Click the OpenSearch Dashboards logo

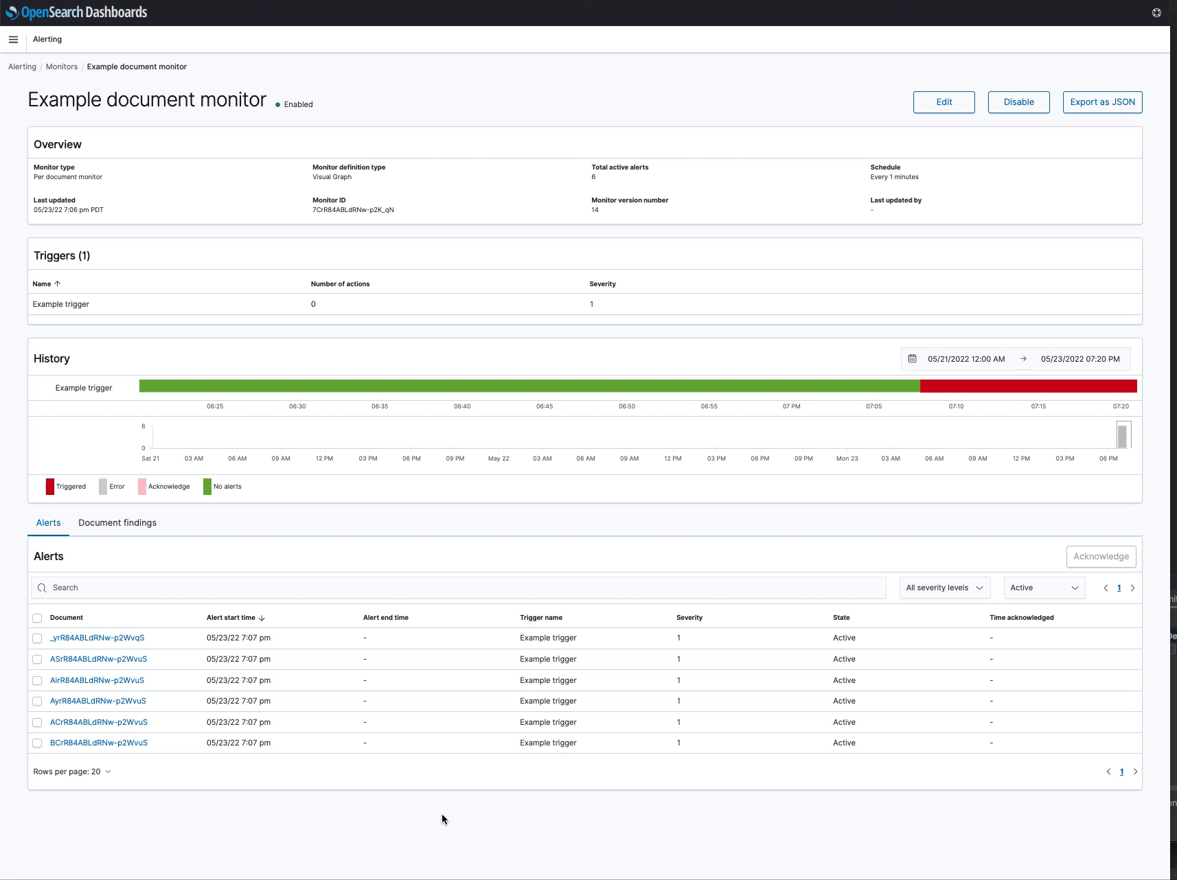click(x=76, y=12)
